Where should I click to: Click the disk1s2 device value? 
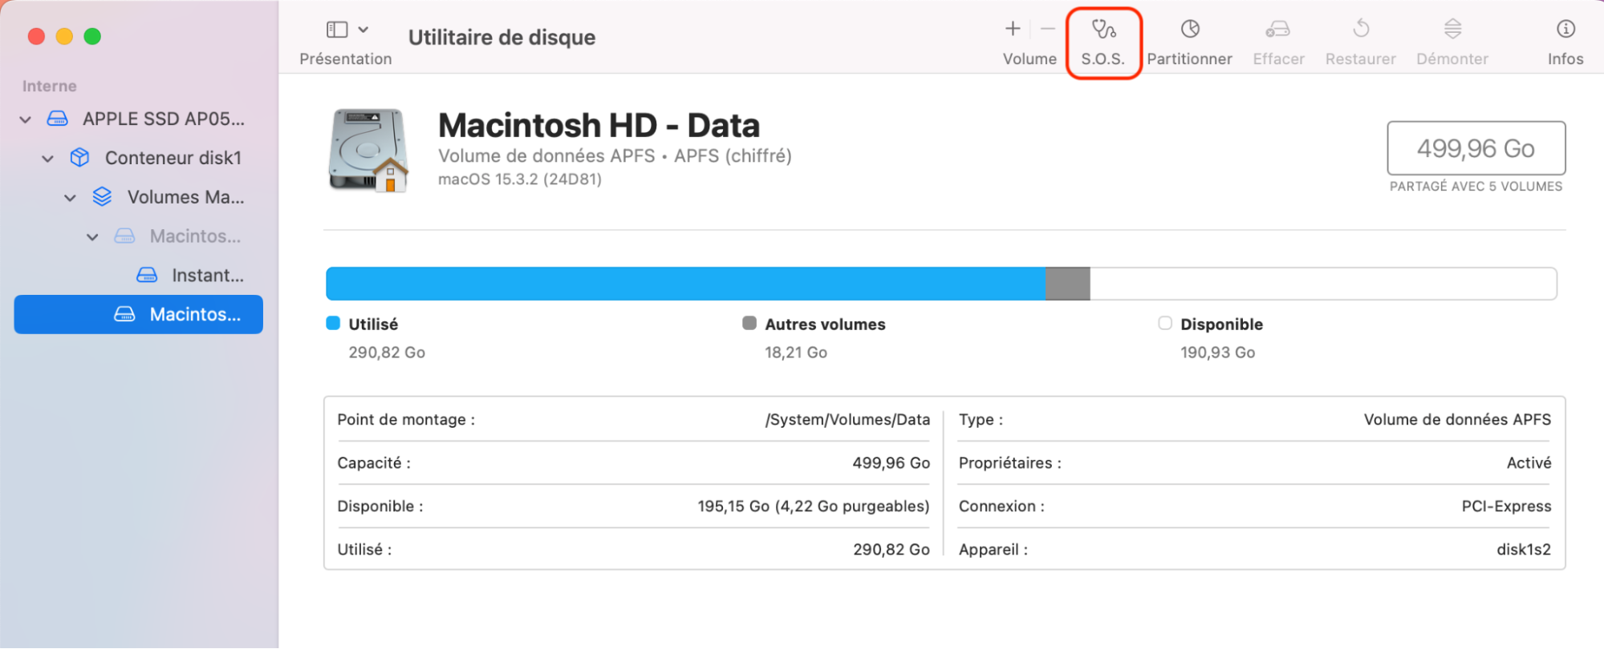coord(1524,550)
